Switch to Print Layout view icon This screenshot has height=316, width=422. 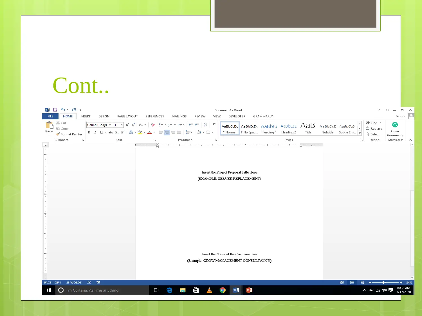(352, 283)
